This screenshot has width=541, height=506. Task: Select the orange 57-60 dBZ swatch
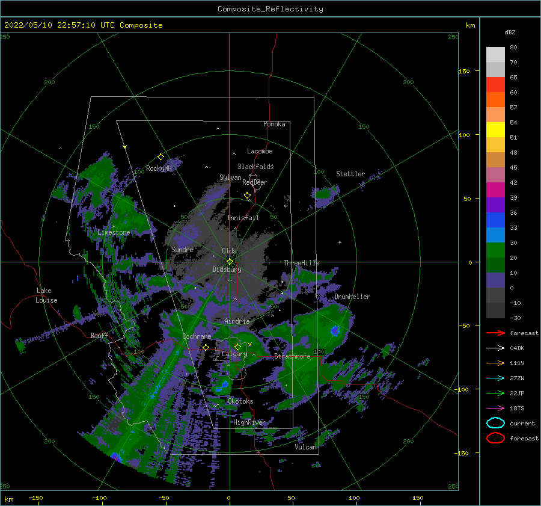pos(495,99)
